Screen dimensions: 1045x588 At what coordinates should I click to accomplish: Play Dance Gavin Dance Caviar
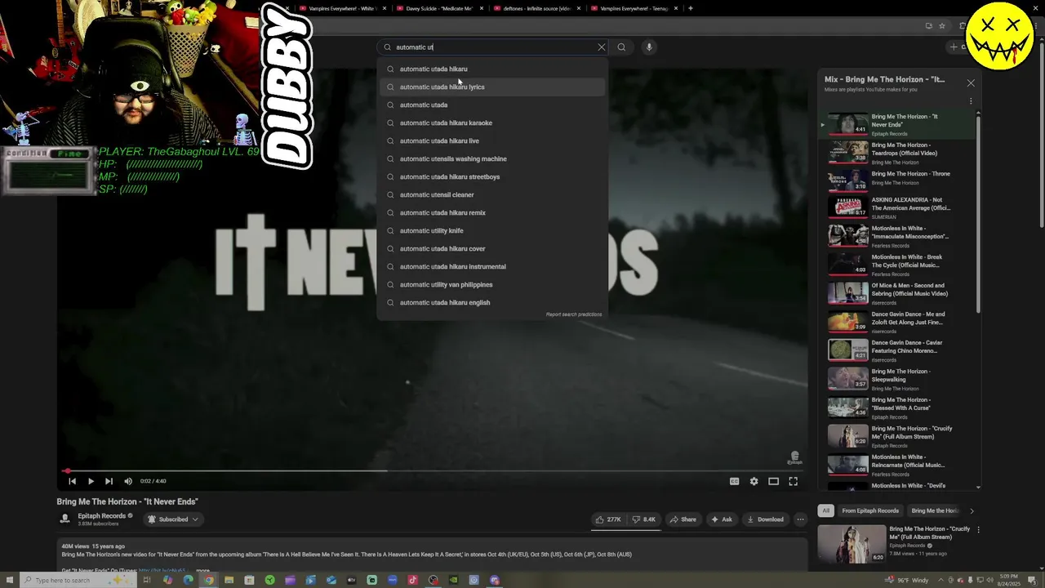tap(898, 350)
